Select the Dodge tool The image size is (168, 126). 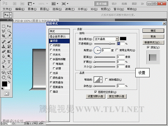click(x=9, y=56)
